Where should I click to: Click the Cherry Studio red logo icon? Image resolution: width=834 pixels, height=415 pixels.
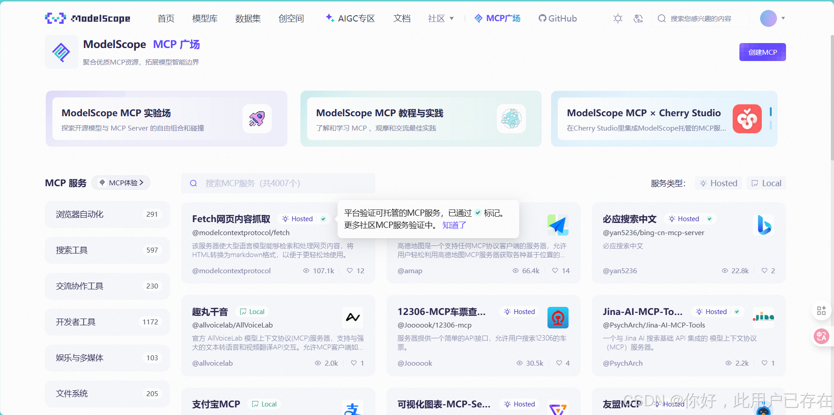coord(747,118)
